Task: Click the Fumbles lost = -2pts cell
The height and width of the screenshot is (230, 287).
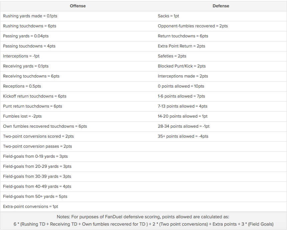Action: (22, 116)
